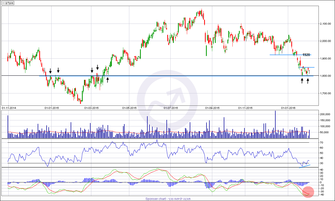
Task: Select the 1920 resistance level label
Action: click(306, 55)
